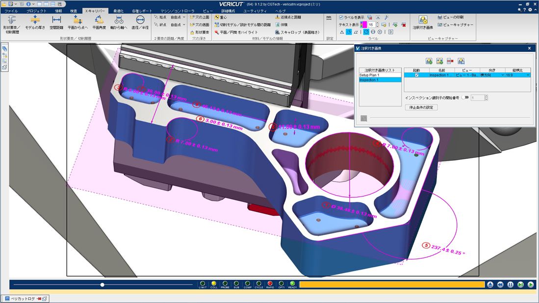The image size is (539, 303).
Task: Open the search icon in title bar
Action: tap(519, 10)
